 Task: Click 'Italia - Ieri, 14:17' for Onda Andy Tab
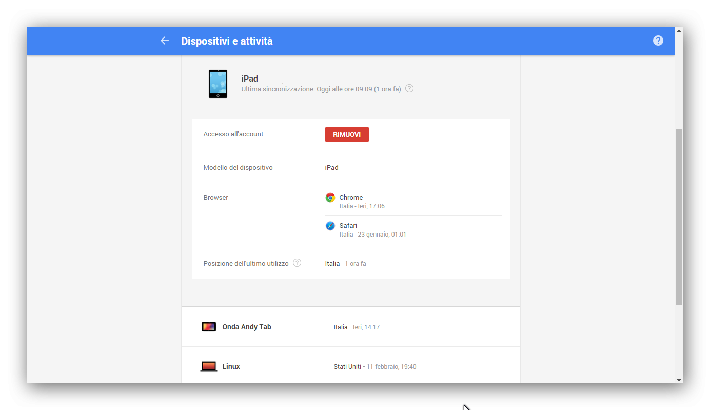pos(357,327)
